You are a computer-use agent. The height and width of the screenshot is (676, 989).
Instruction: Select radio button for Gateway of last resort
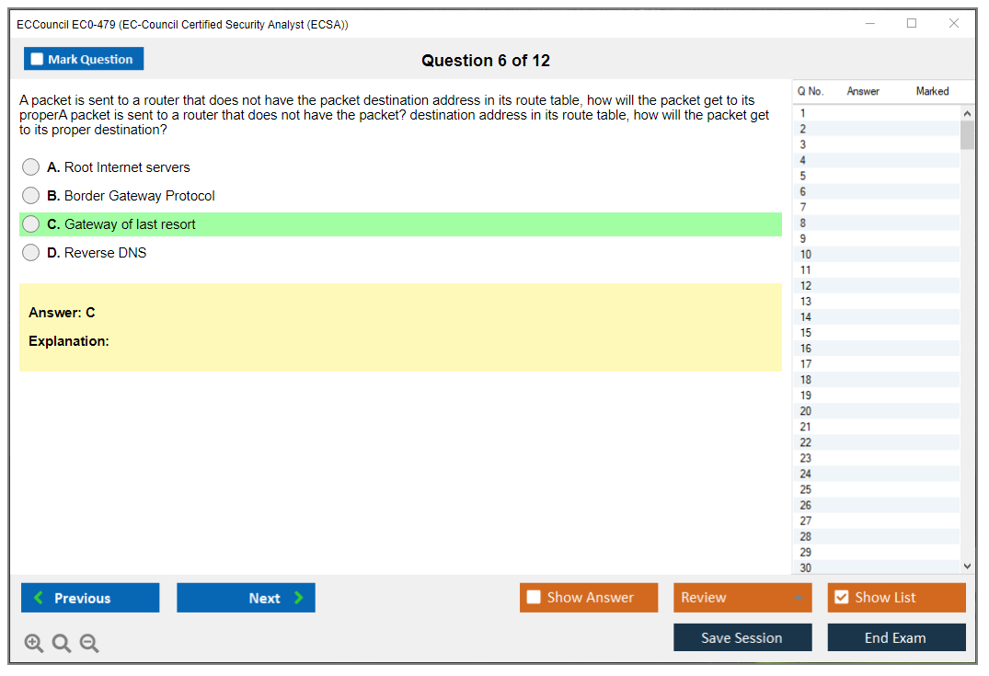31,224
